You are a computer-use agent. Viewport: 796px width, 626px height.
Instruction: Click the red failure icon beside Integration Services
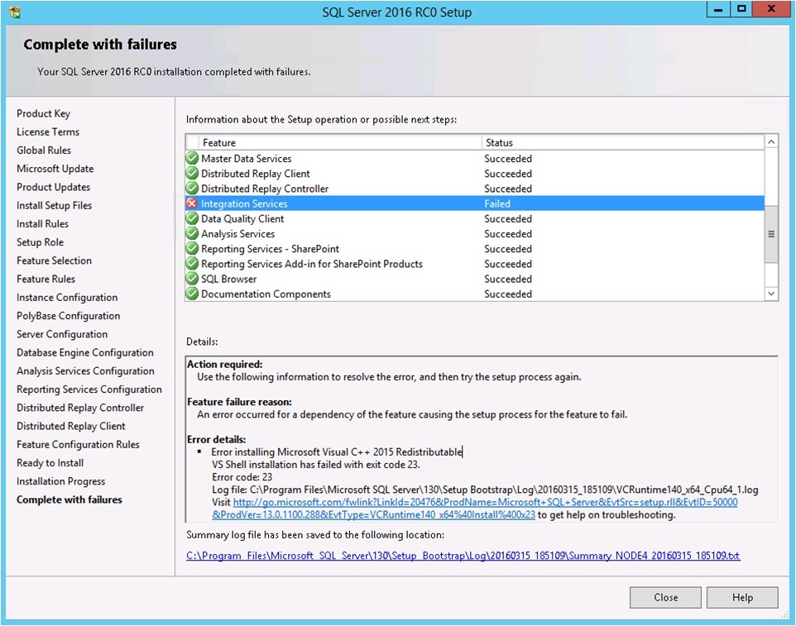tap(192, 203)
